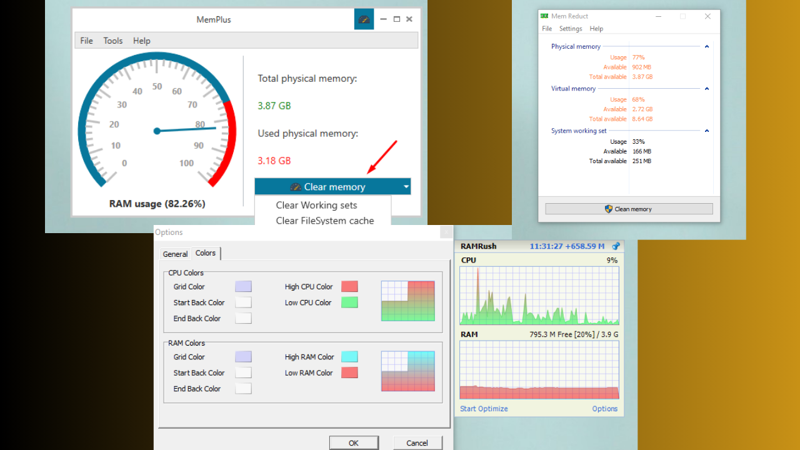The image size is (800, 450).
Task: Pick the CPU Grid Color swatch
Action: click(243, 287)
